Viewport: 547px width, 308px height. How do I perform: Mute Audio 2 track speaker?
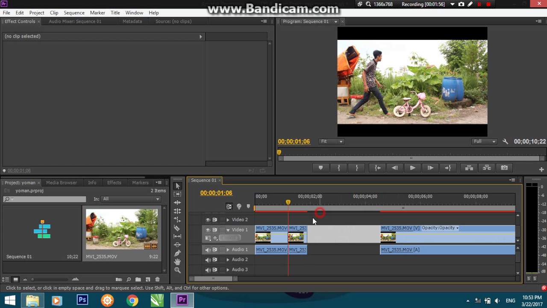click(x=208, y=260)
